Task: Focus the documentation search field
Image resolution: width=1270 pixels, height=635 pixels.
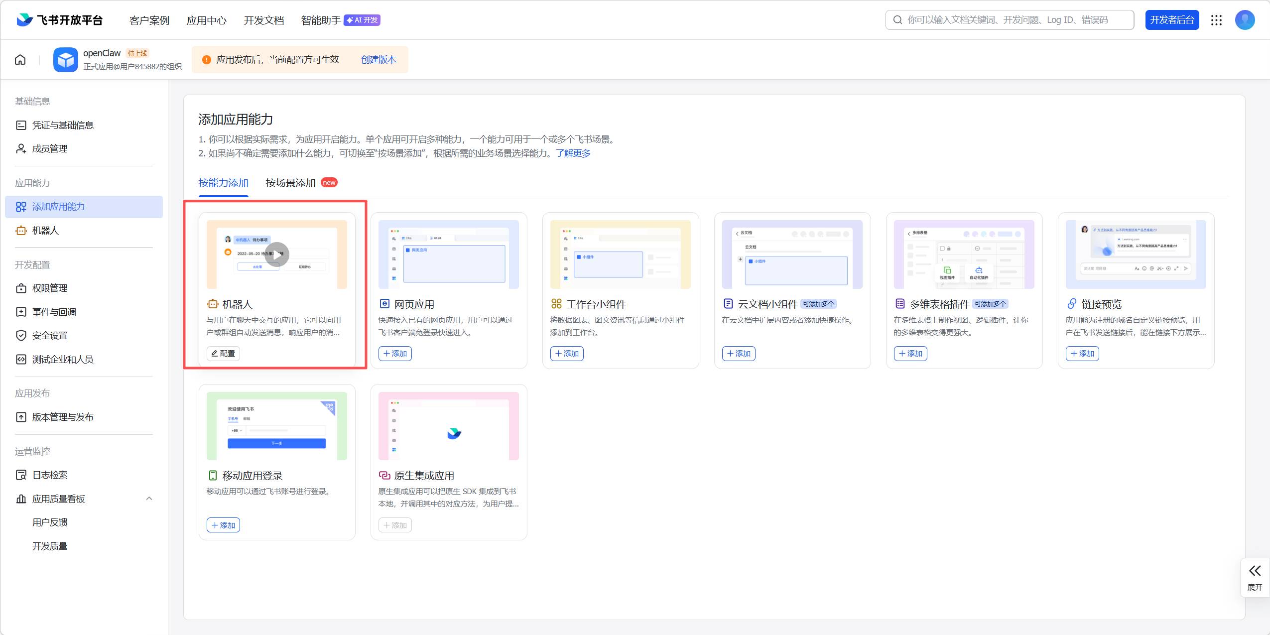Action: pos(1011,20)
